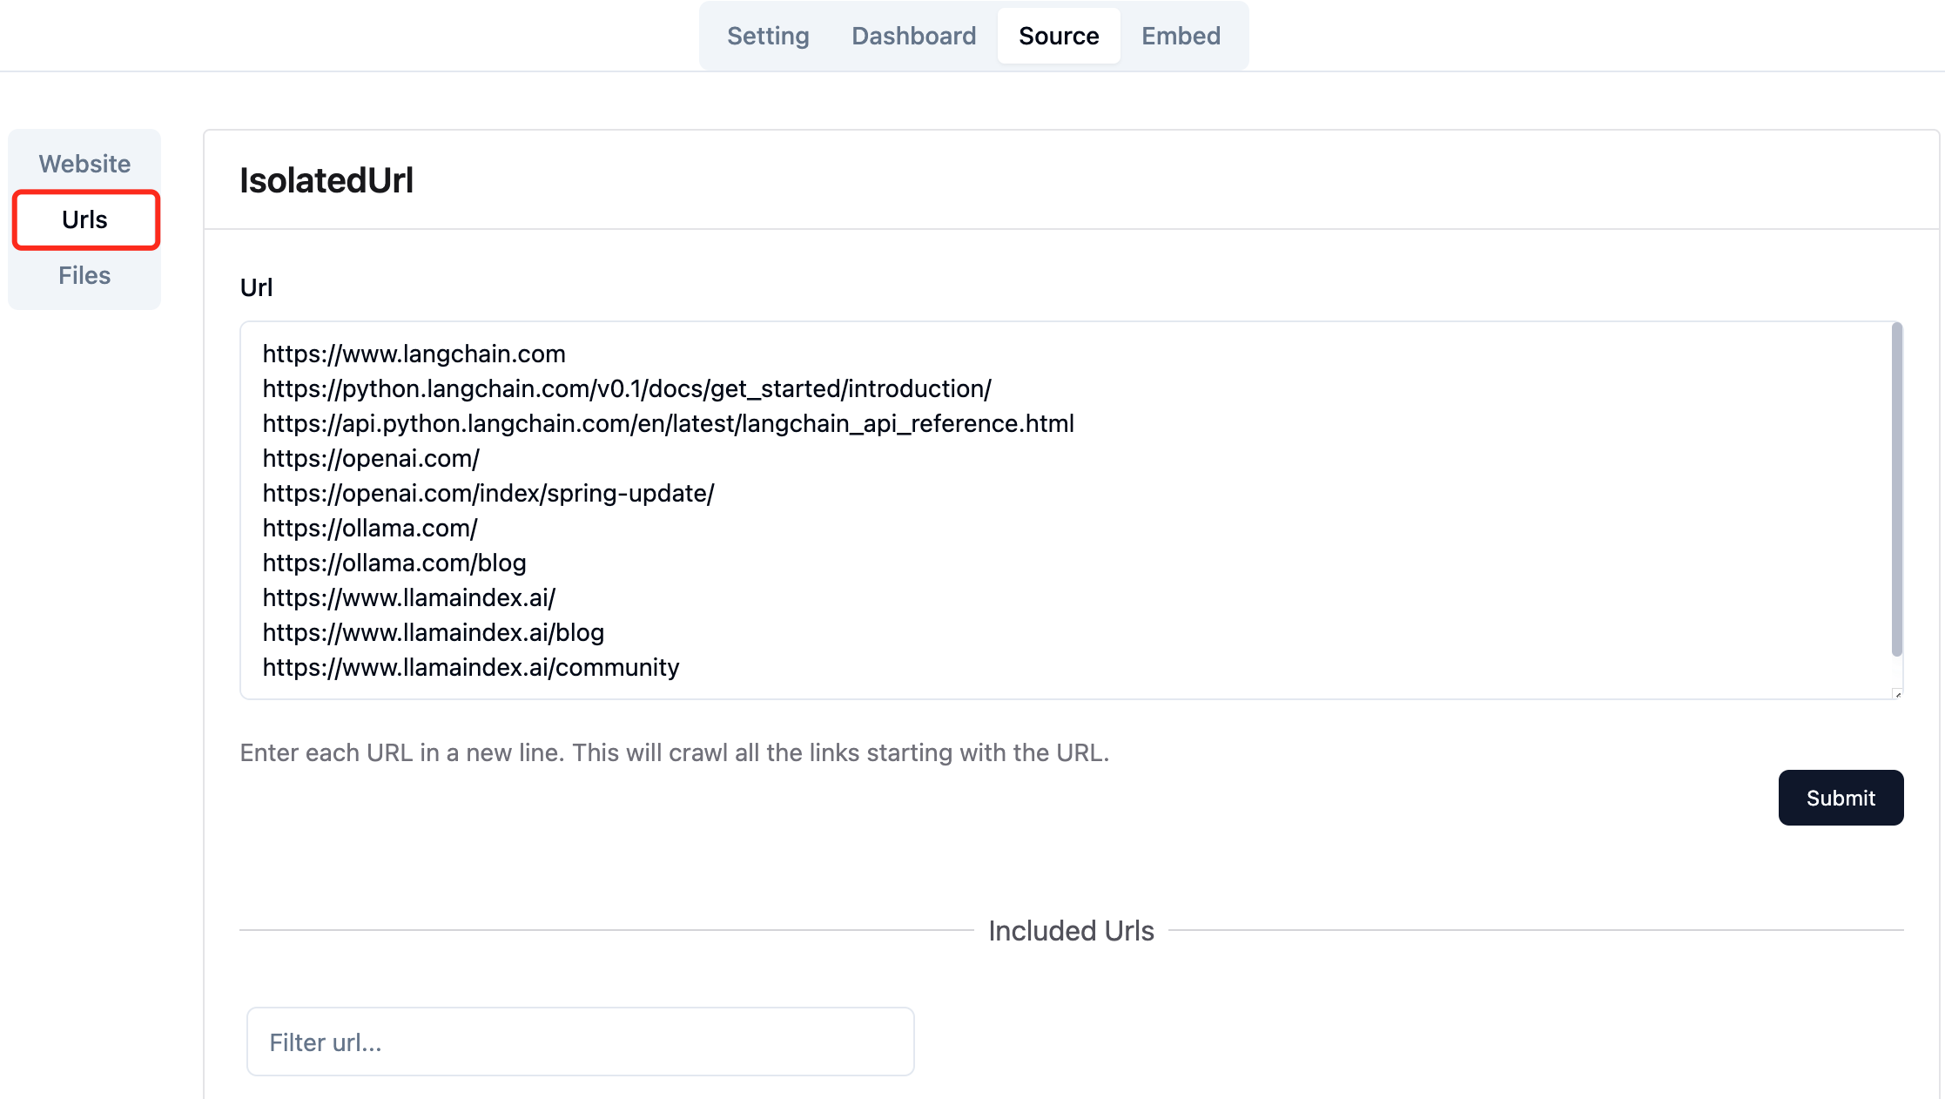Select the Source tab
Image resolution: width=1945 pixels, height=1099 pixels.
pos(1058,36)
